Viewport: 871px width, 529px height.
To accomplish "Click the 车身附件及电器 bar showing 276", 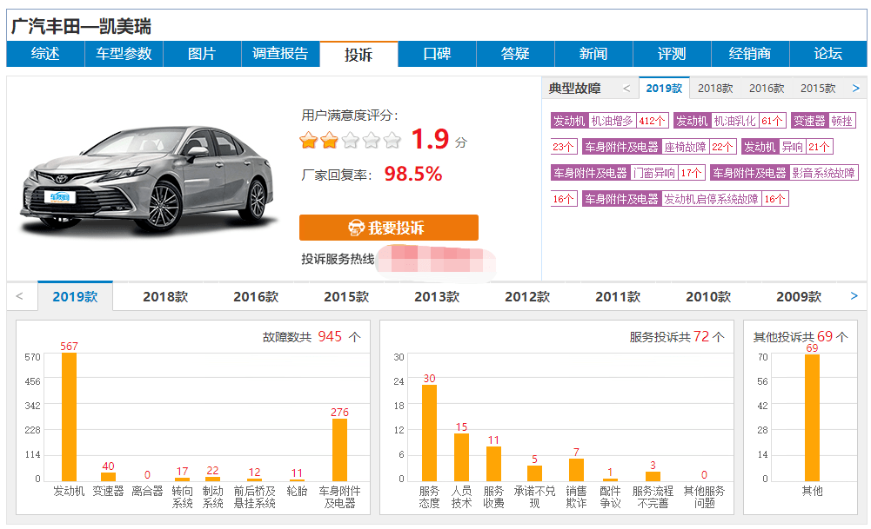I will click(x=339, y=449).
